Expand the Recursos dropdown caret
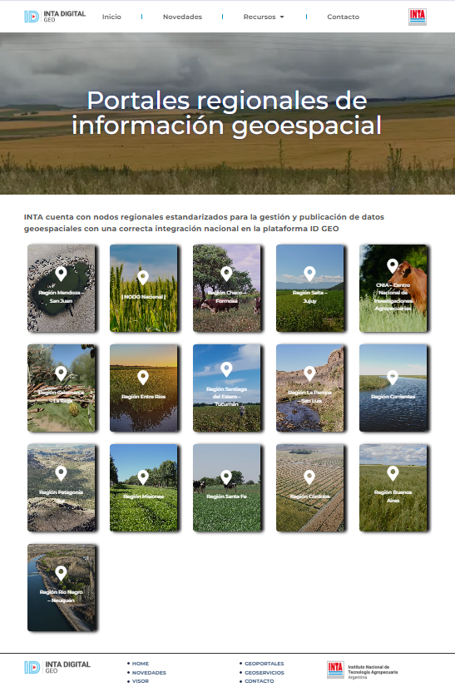Viewport: 455px width, 687px height. click(282, 17)
